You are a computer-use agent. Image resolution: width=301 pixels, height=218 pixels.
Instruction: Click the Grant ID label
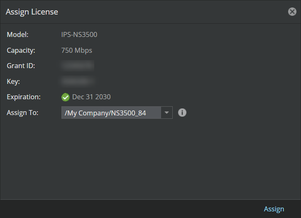21,66
